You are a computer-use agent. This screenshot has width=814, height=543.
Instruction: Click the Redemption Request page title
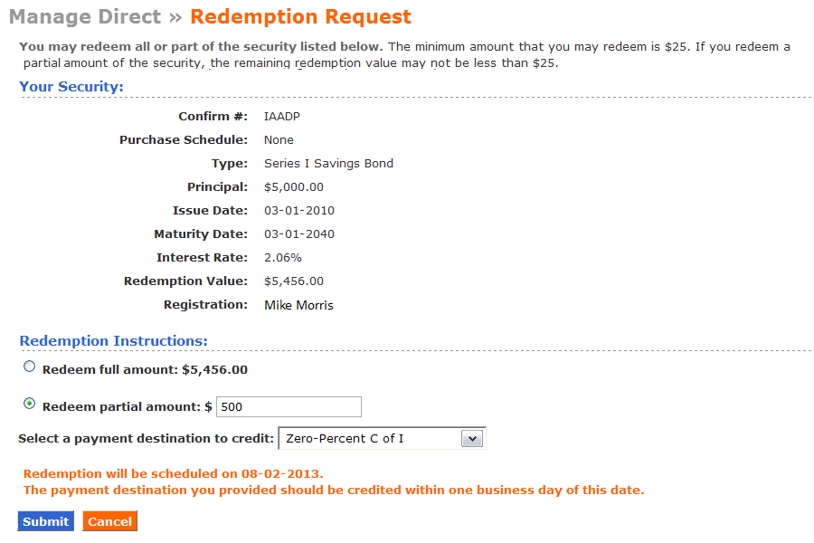[300, 16]
